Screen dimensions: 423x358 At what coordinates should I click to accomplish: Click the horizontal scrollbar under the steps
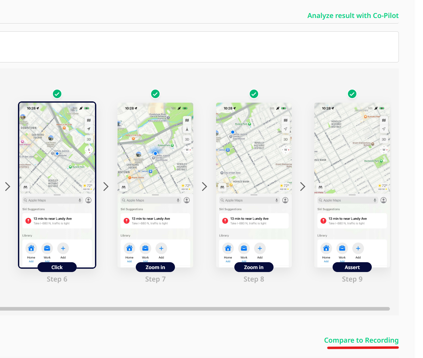(x=195, y=309)
